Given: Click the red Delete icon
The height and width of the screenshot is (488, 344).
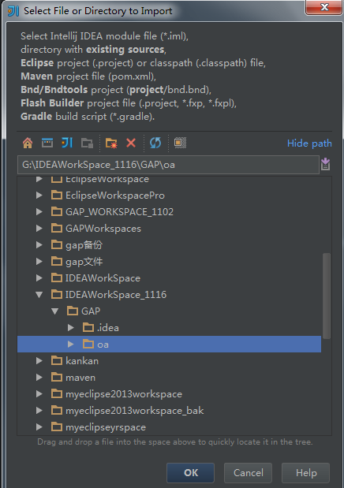Looking at the screenshot, I should (x=131, y=143).
